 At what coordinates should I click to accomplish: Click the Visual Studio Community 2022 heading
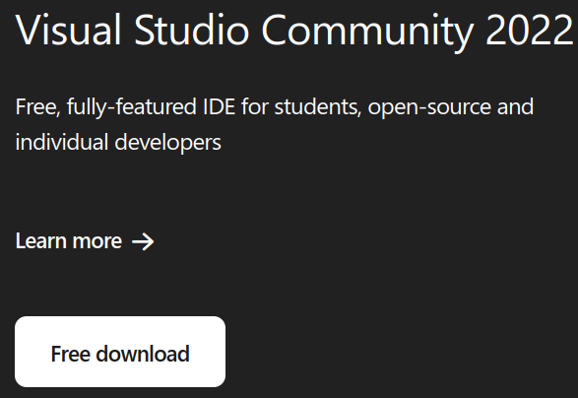tap(294, 31)
